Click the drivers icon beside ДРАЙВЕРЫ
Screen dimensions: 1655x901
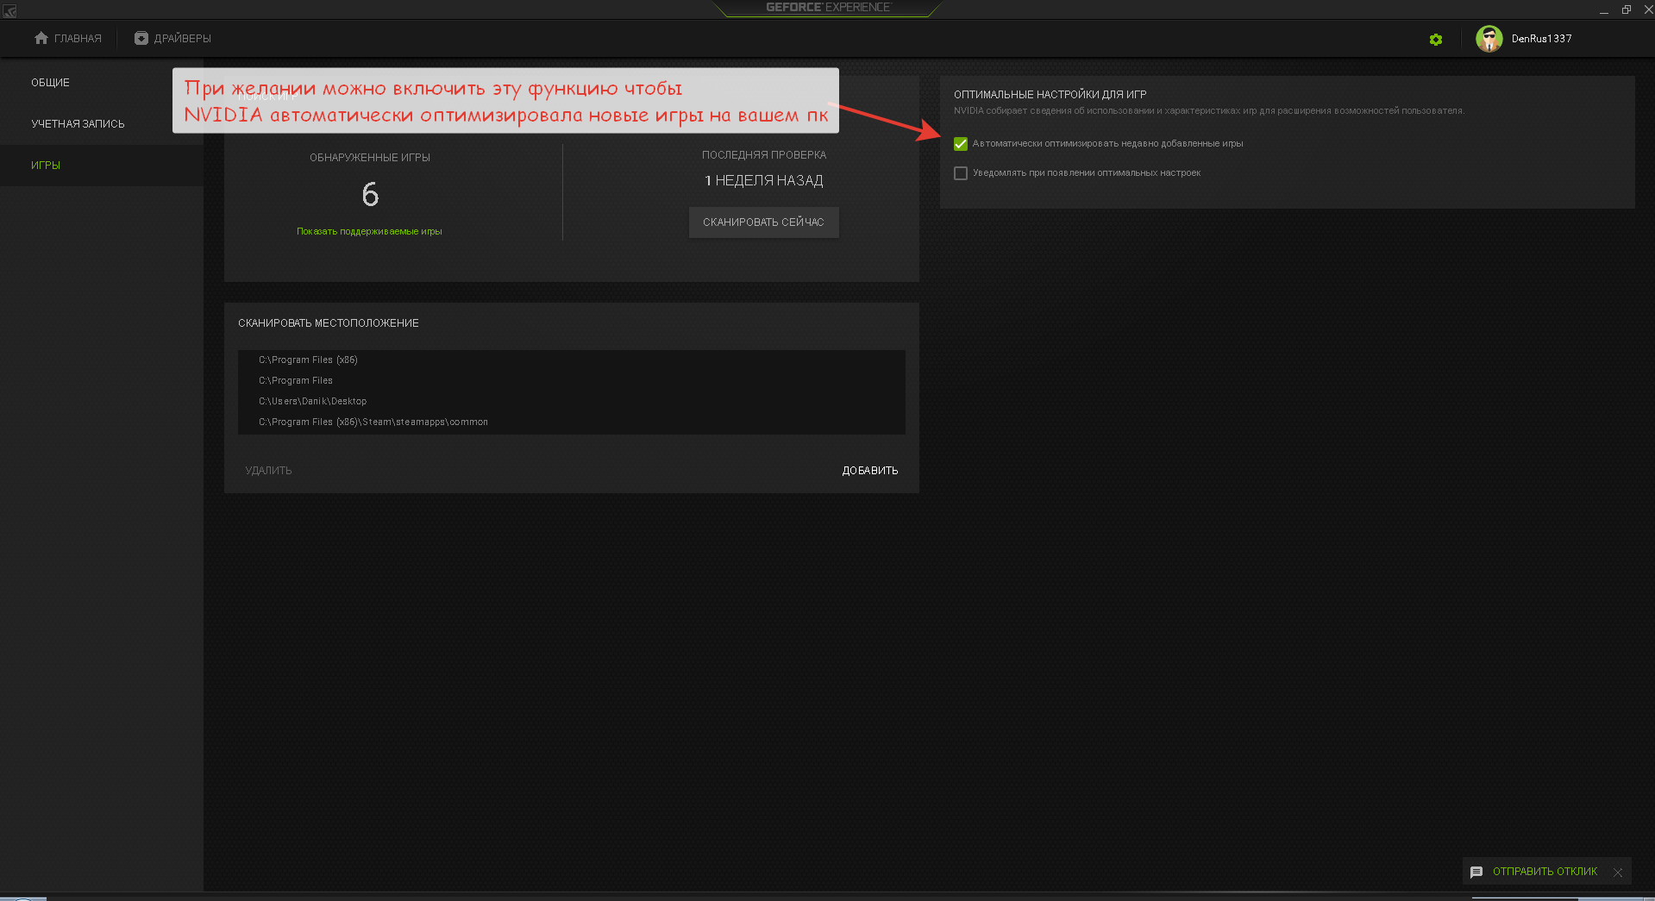141,38
